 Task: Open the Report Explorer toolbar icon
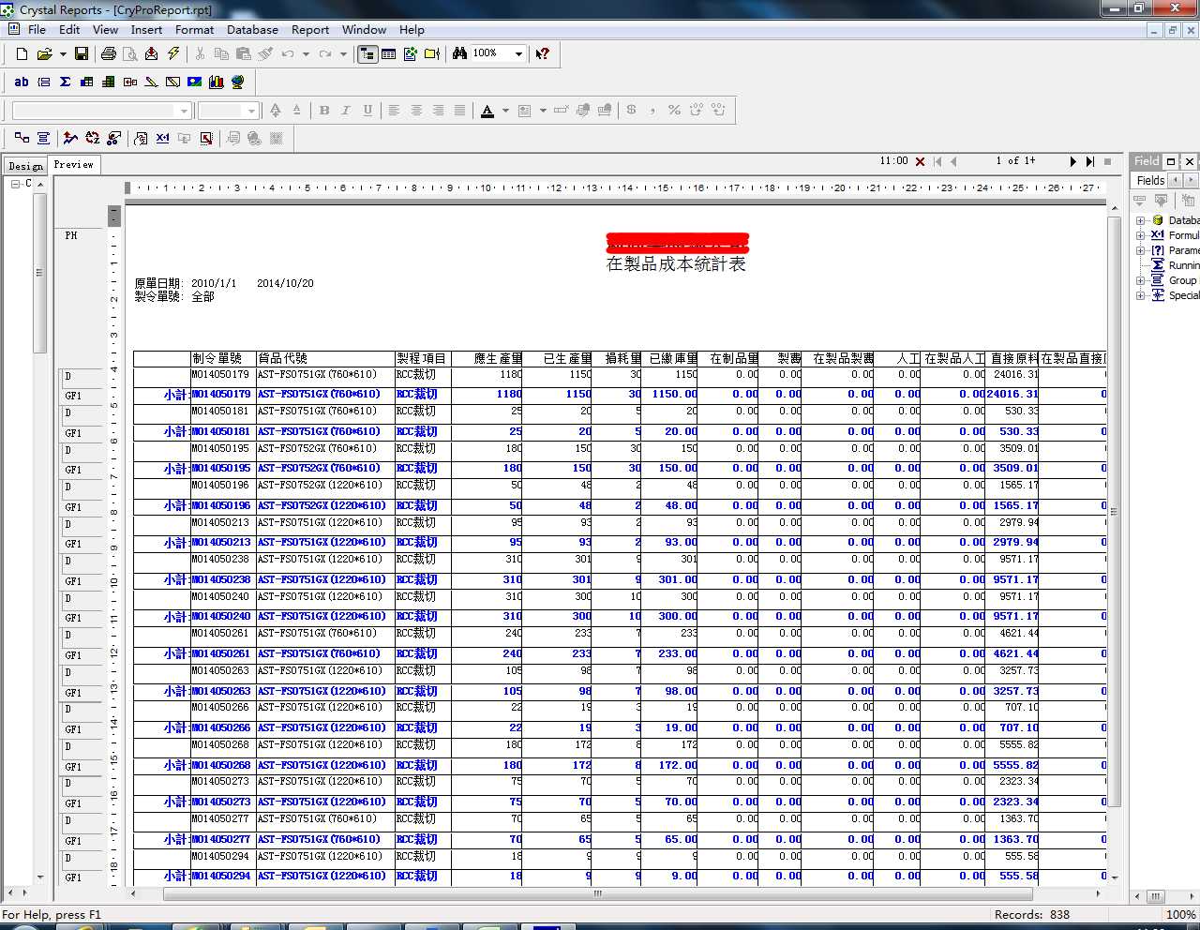[x=410, y=53]
